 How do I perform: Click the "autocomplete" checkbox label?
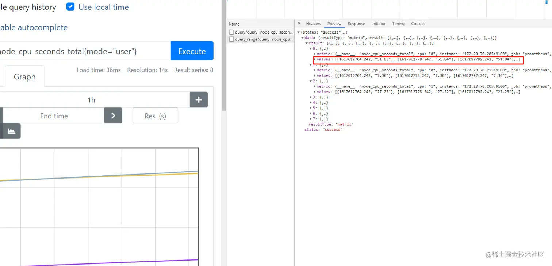pos(34,27)
